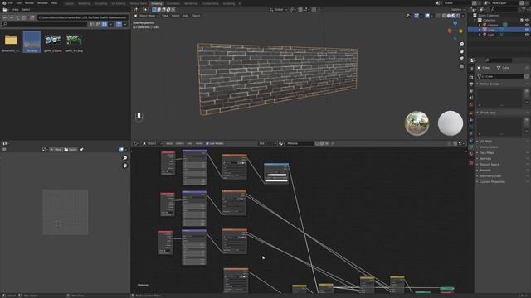Open the viewport shading options dropdown
531x298 pixels.
pyautogui.click(x=463, y=16)
